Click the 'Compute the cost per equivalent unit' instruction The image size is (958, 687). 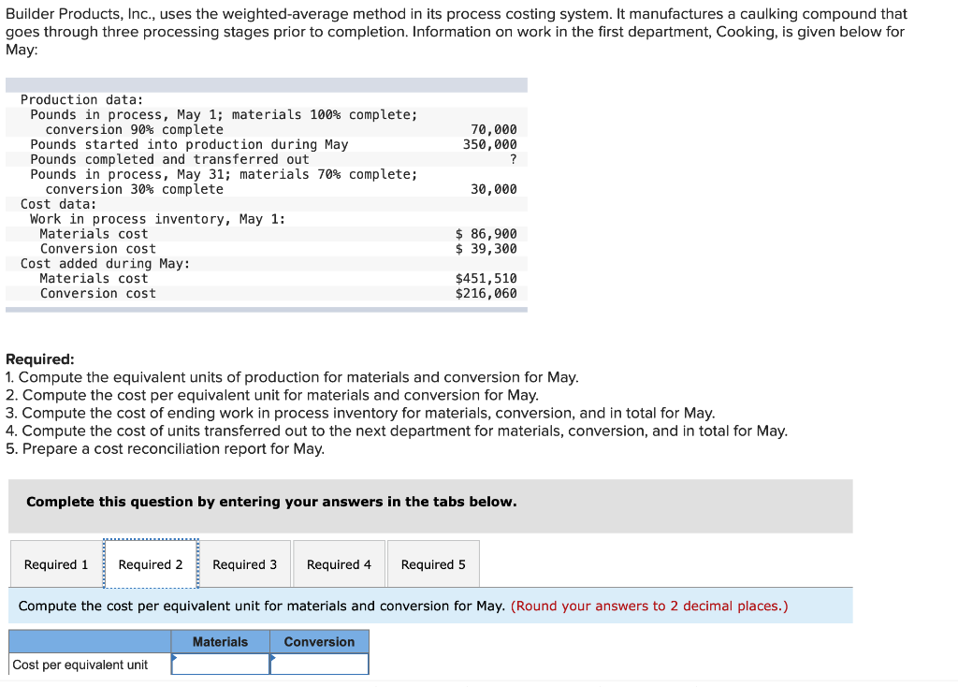coord(262,606)
